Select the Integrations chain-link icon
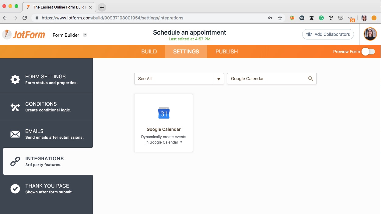Image resolution: width=381 pixels, height=214 pixels. pyautogui.click(x=15, y=161)
